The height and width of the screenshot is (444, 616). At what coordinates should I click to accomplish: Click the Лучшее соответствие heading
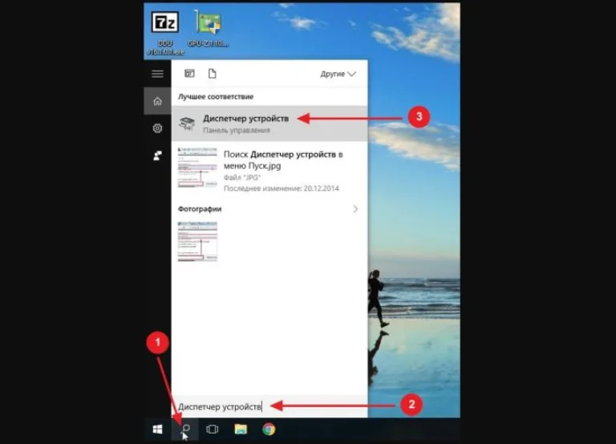point(216,96)
